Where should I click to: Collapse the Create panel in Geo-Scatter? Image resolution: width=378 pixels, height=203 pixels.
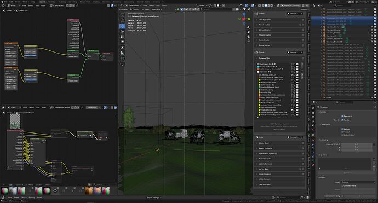pos(255,14)
